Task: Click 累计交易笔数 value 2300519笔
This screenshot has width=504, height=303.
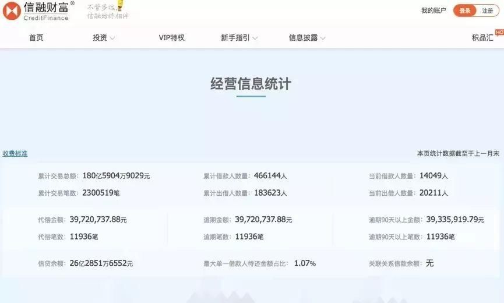Action: (101, 193)
